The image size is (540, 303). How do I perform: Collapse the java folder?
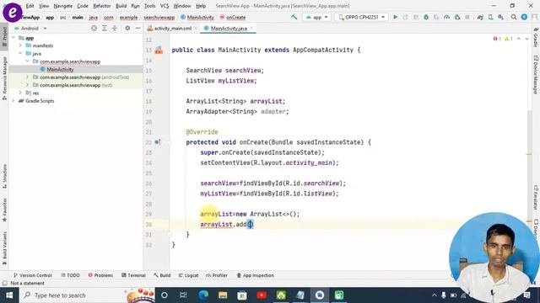coord(20,53)
